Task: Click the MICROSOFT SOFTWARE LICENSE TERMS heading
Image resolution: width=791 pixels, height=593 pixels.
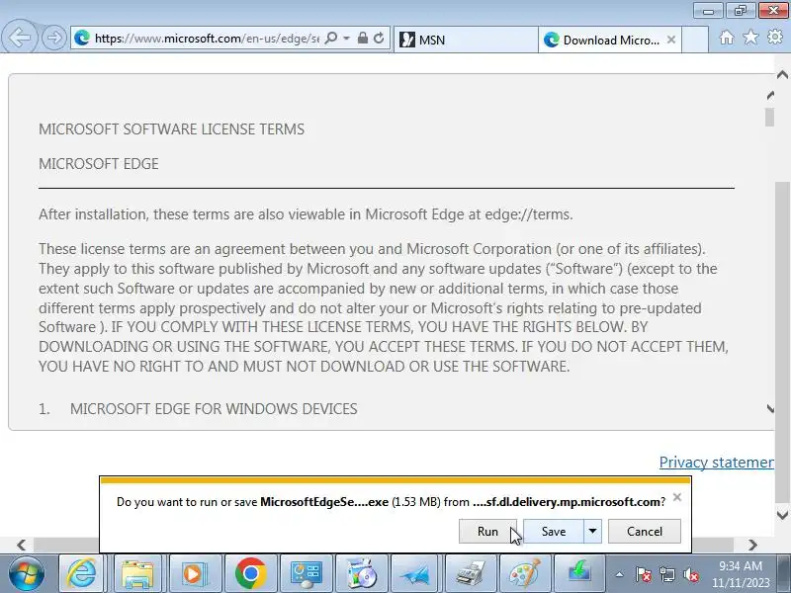Action: click(x=171, y=129)
